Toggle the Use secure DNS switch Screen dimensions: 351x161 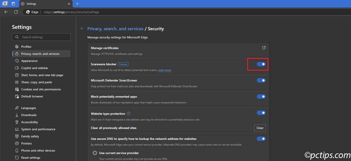click(x=261, y=139)
